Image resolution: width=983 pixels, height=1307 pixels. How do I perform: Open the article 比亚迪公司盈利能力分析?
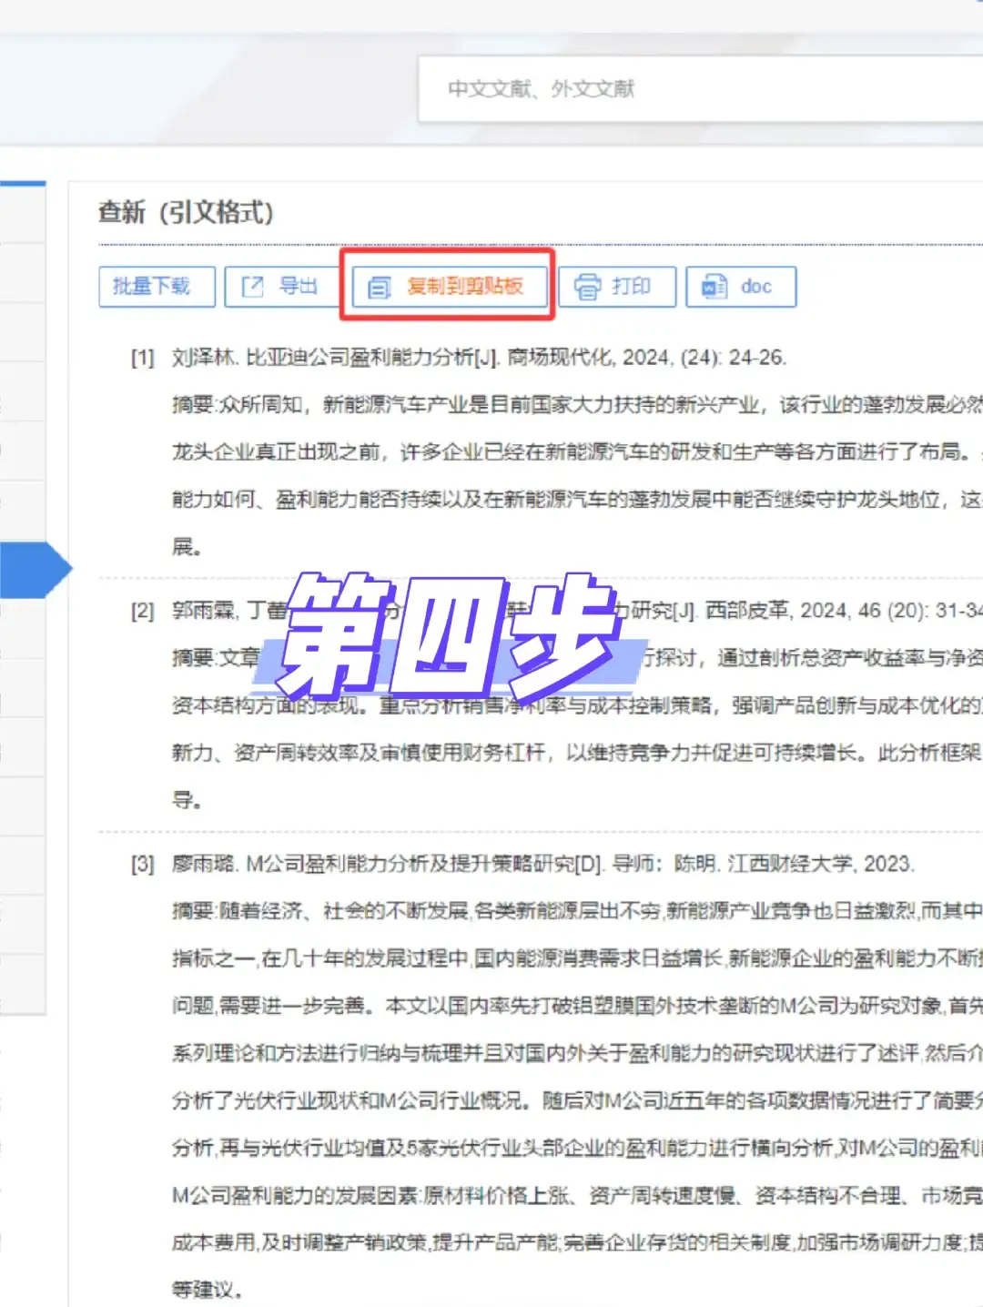click(x=355, y=358)
